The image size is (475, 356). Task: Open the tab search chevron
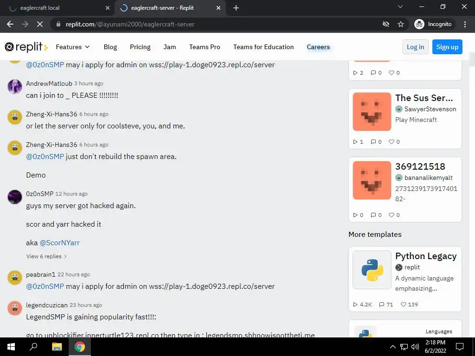[400, 6]
